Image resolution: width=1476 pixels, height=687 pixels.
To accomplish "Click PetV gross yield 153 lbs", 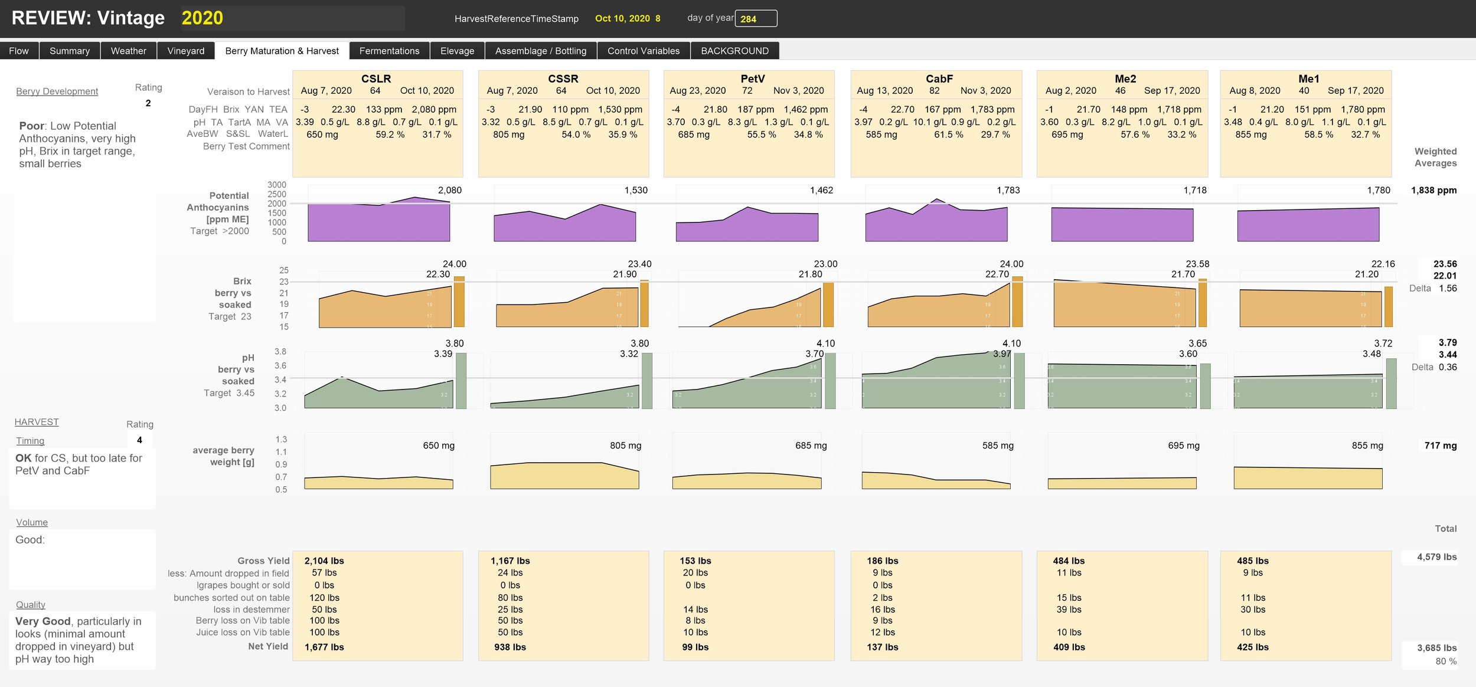I will click(695, 561).
